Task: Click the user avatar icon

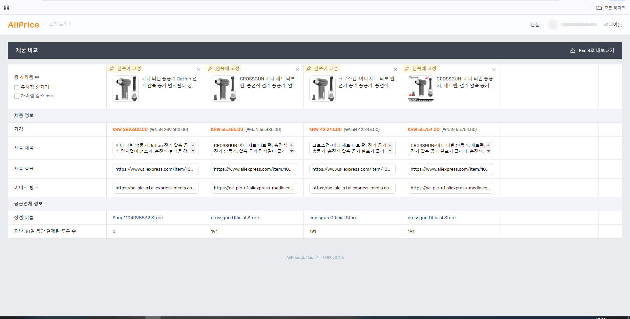Action: (x=553, y=25)
